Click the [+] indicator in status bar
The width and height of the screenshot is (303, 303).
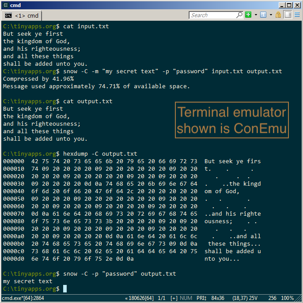coord(174,298)
